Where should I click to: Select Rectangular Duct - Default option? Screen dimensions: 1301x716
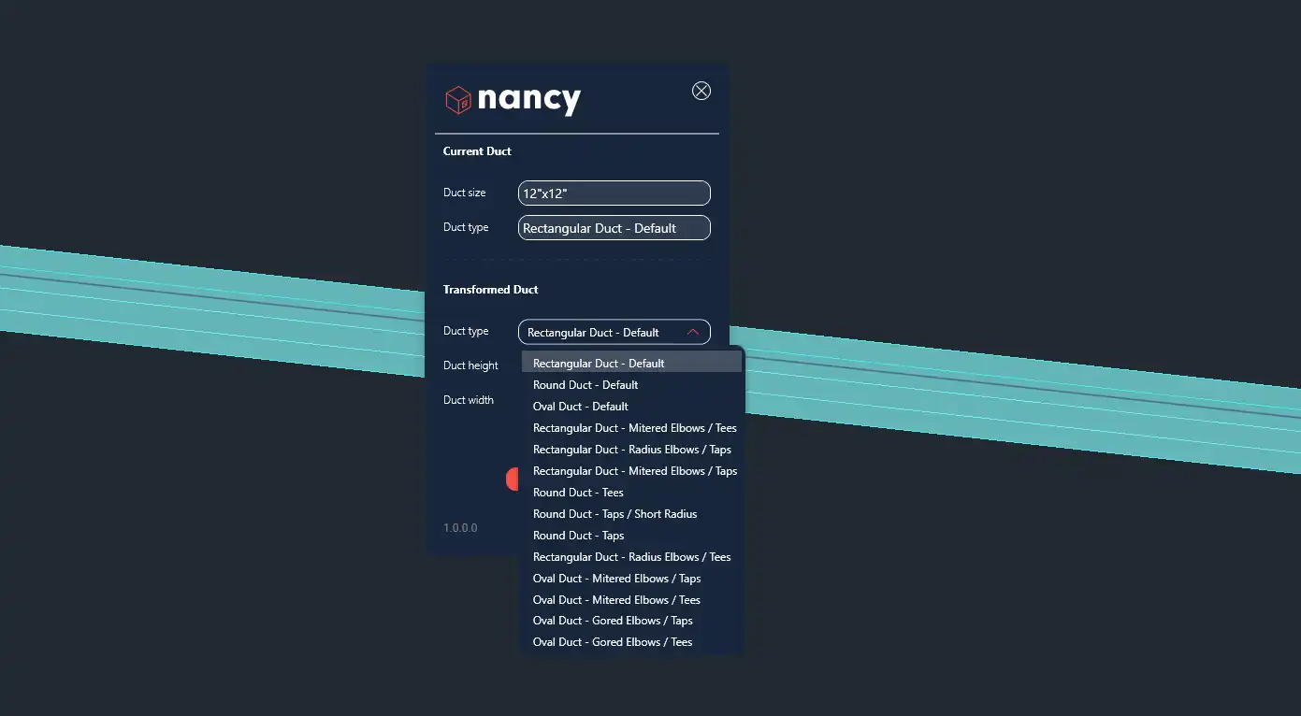[x=599, y=364]
